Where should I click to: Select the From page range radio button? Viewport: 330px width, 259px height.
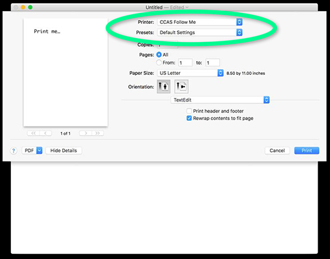[x=159, y=63]
